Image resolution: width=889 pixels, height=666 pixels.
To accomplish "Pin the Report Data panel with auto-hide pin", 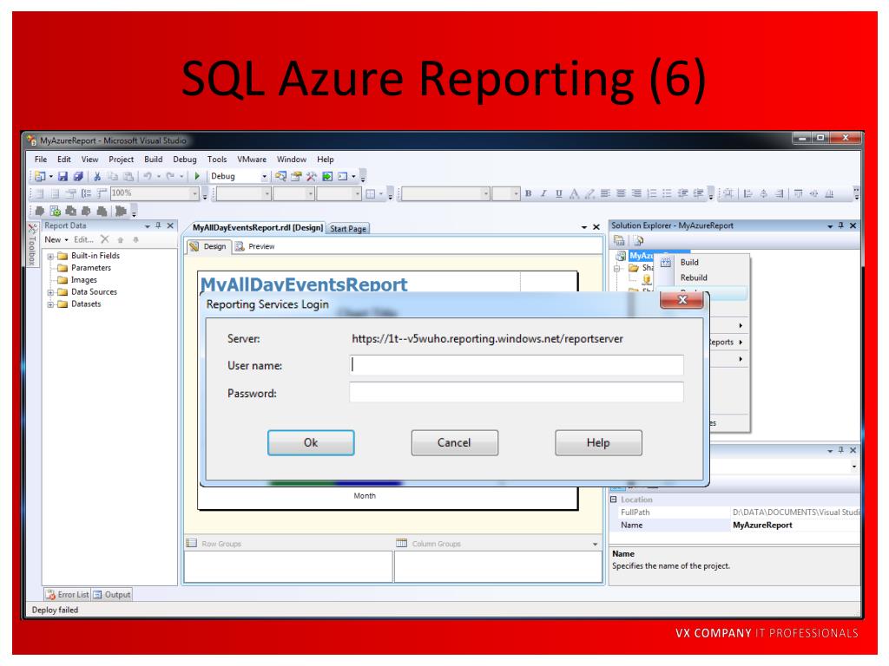I will (x=159, y=225).
